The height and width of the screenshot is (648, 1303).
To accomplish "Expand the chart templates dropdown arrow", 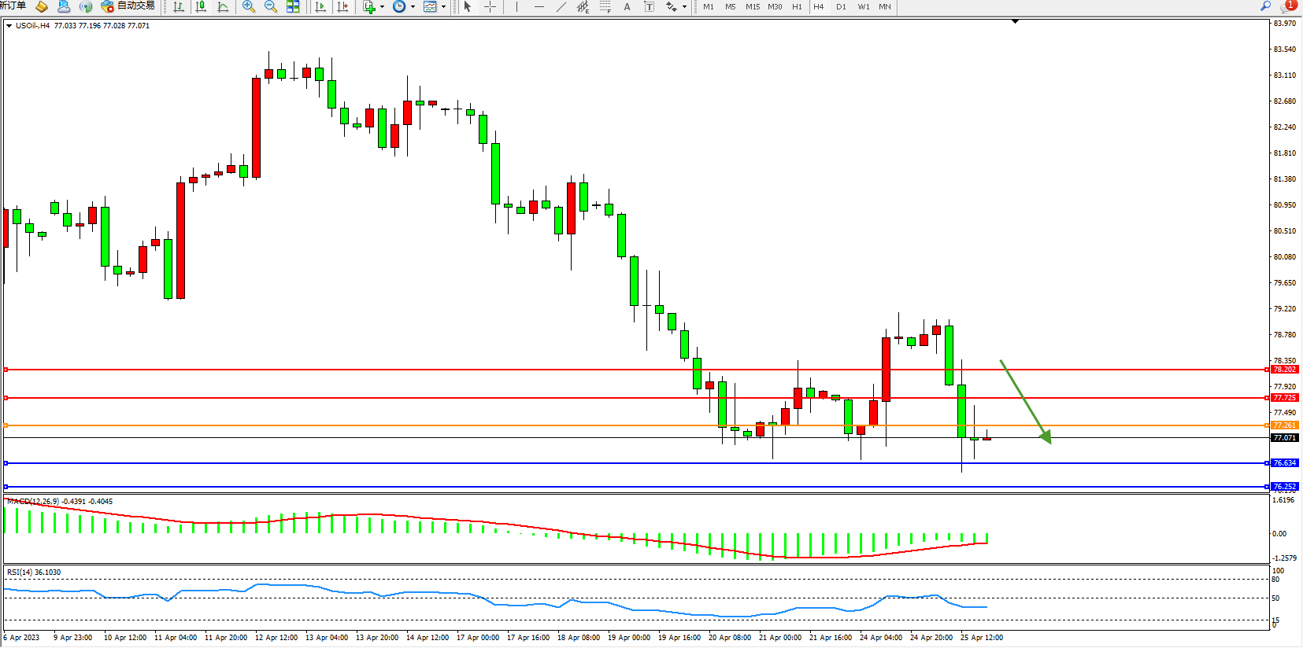I will (443, 7).
